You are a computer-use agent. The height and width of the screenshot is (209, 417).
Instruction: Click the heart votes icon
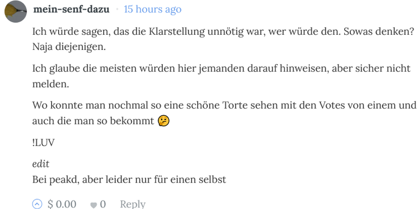(93, 205)
